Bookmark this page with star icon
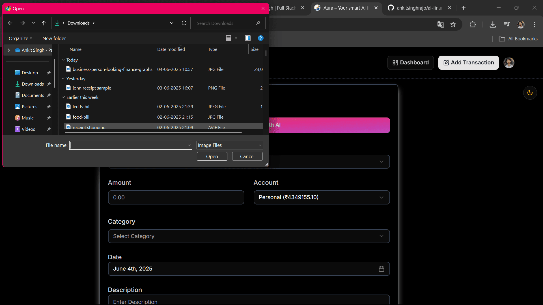Screen dimensions: 543x305 tap(453, 25)
